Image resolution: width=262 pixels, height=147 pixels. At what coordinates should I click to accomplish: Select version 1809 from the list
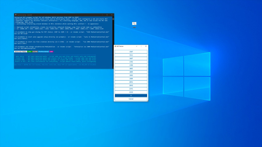pyautogui.click(x=131, y=72)
